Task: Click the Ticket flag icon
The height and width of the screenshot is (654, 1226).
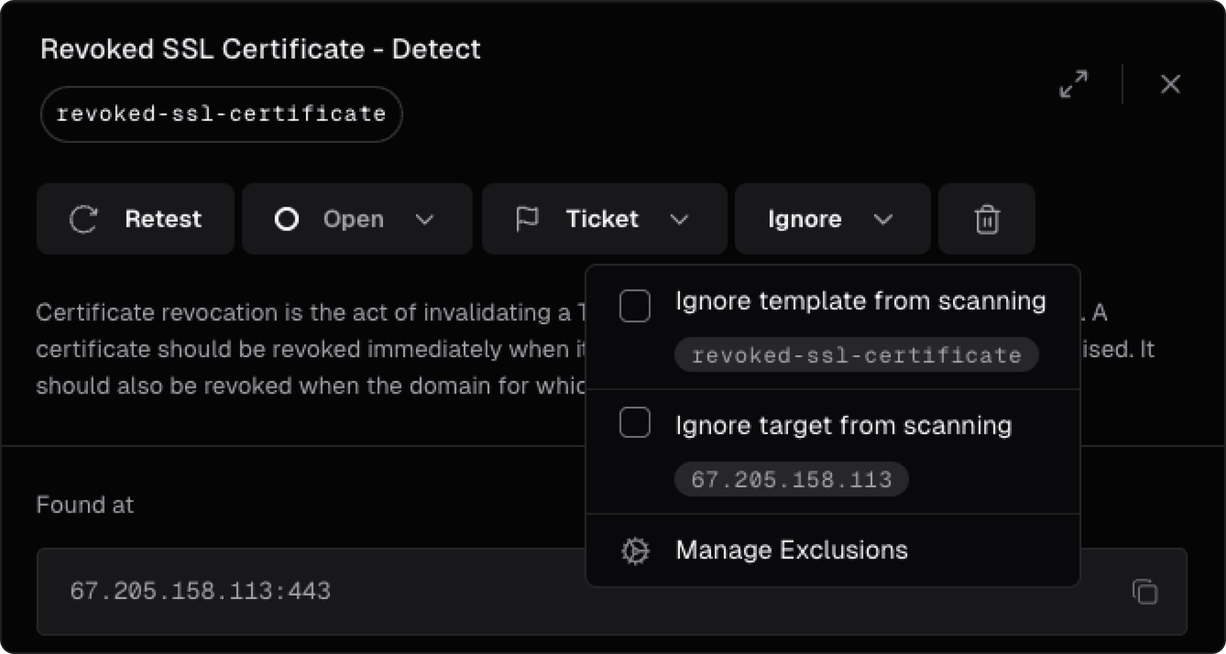Action: (527, 219)
